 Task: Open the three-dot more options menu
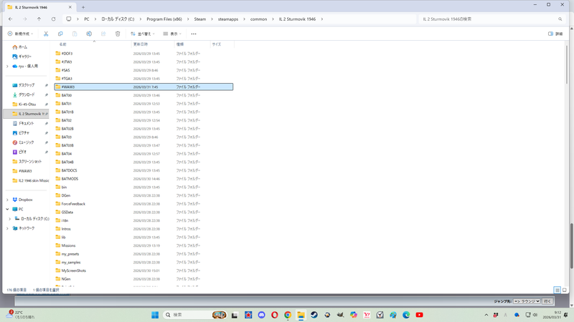point(194,34)
